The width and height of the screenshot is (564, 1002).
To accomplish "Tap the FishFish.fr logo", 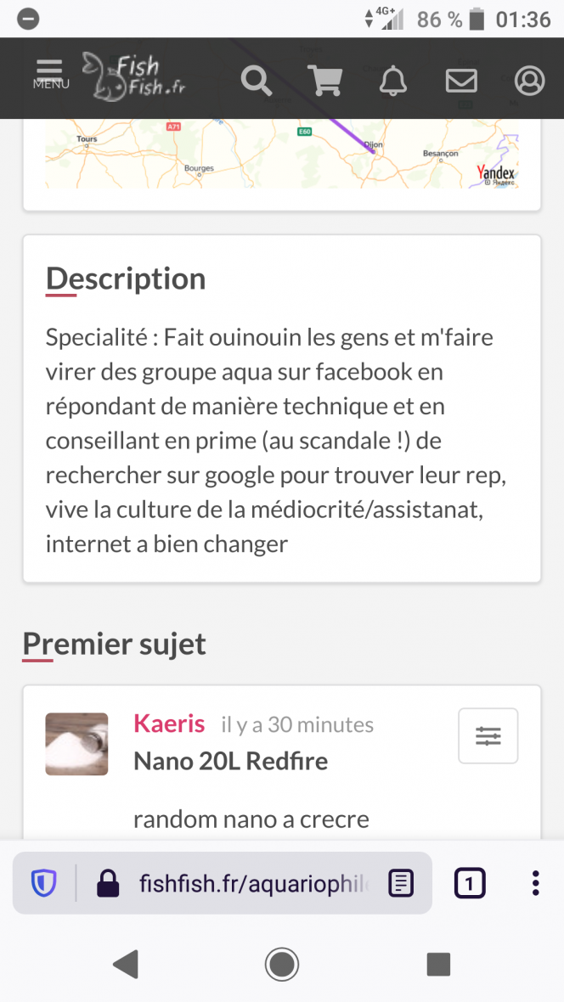I will (x=134, y=76).
